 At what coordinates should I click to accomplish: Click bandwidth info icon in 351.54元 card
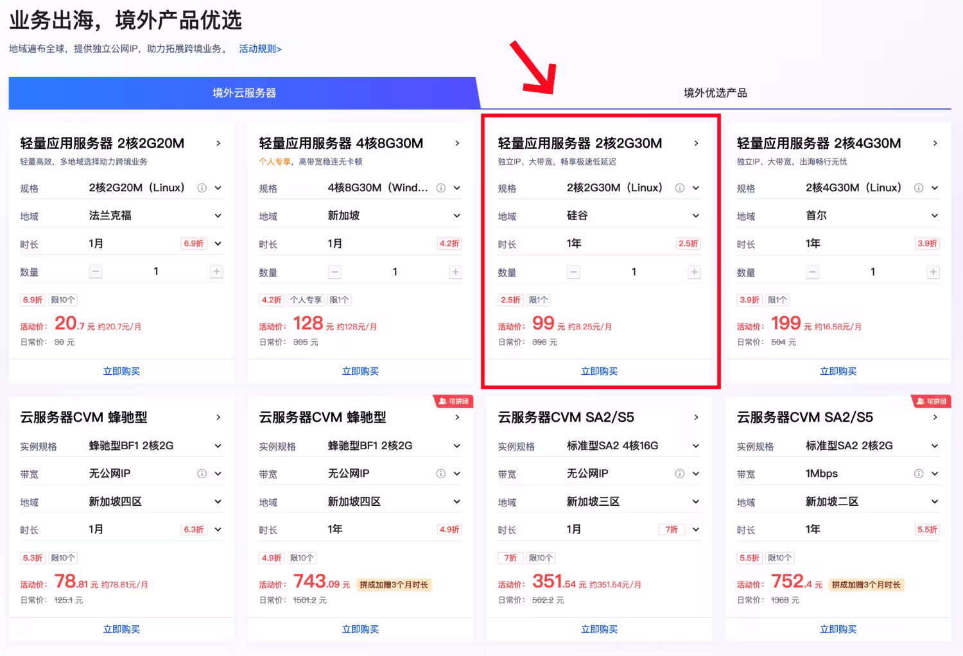click(x=679, y=474)
